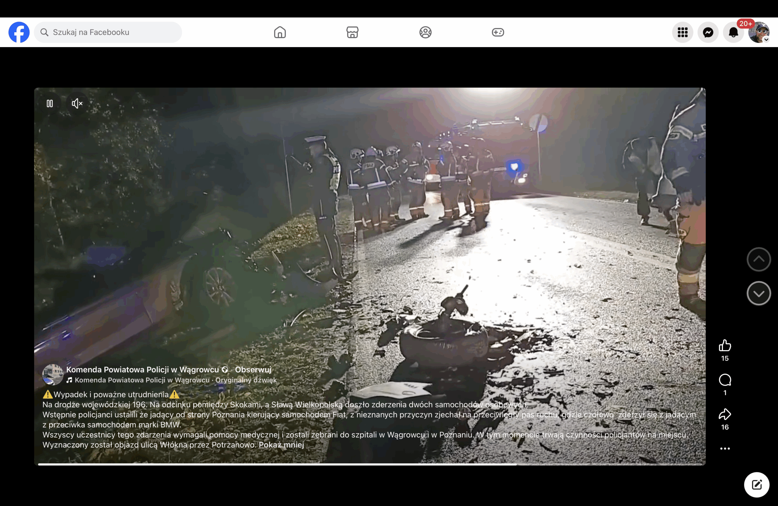Open Komenda Powiatowa Policji w Wągrowcu page
This screenshot has height=506, width=778.
[143, 369]
